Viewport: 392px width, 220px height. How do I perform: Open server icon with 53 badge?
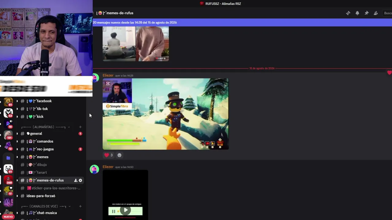coord(8,113)
